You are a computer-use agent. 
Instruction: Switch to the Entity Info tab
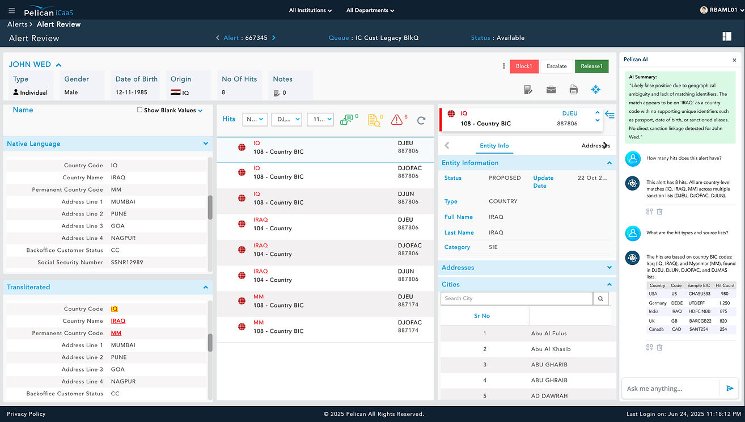point(494,146)
